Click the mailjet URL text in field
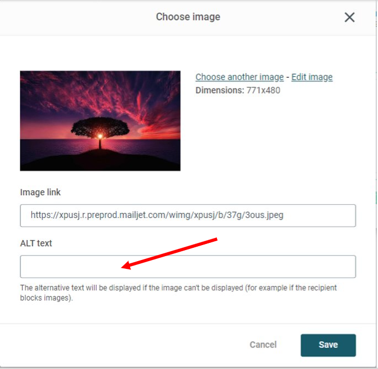The width and height of the screenshot is (378, 369). tap(157, 215)
